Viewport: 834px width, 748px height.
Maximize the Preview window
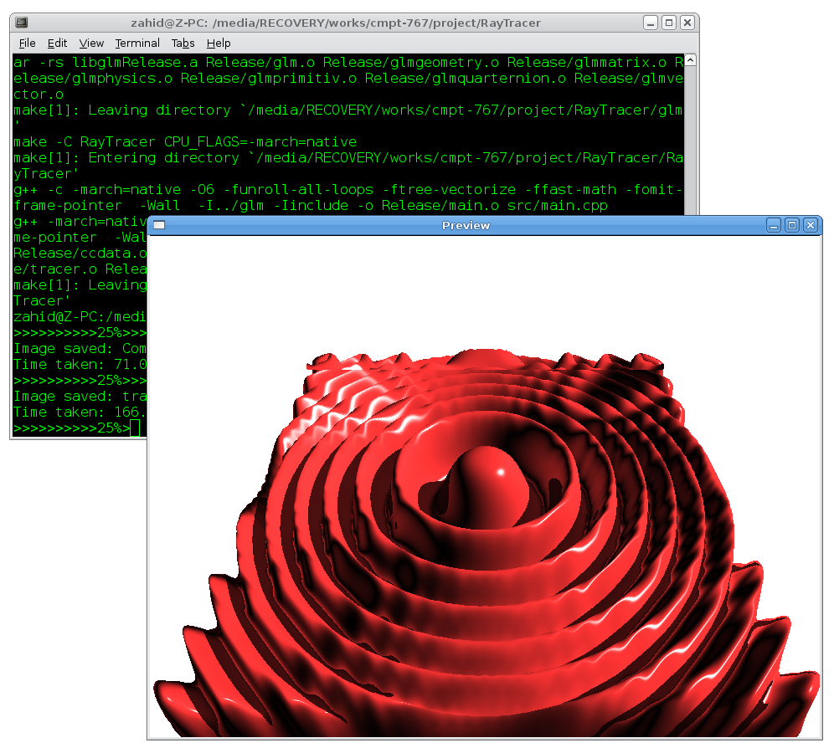point(792,225)
